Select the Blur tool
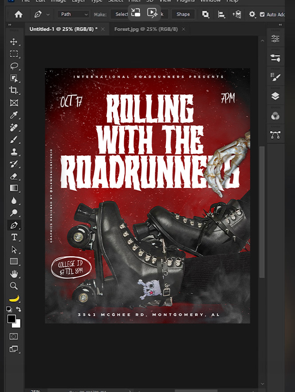295x392 pixels. pos(14,201)
